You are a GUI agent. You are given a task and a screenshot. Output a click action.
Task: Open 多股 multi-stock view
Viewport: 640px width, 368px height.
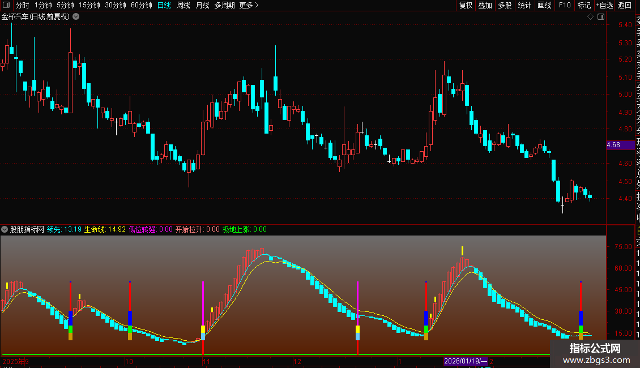(505, 5)
